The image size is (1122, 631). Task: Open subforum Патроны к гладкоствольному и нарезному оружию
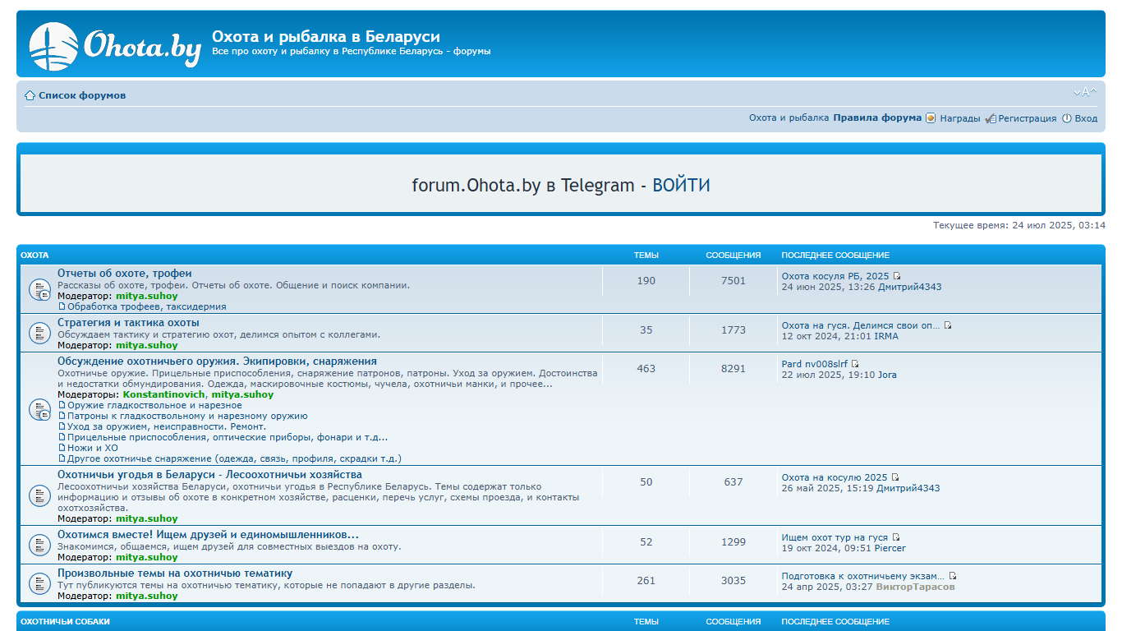tap(187, 416)
